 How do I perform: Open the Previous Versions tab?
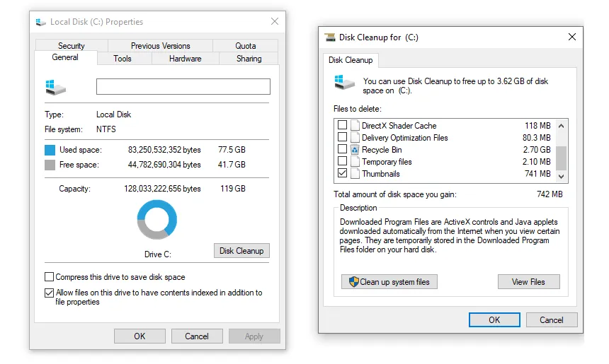[x=160, y=46]
